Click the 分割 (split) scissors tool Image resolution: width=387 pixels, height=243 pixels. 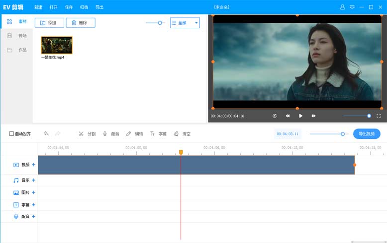[87, 134]
